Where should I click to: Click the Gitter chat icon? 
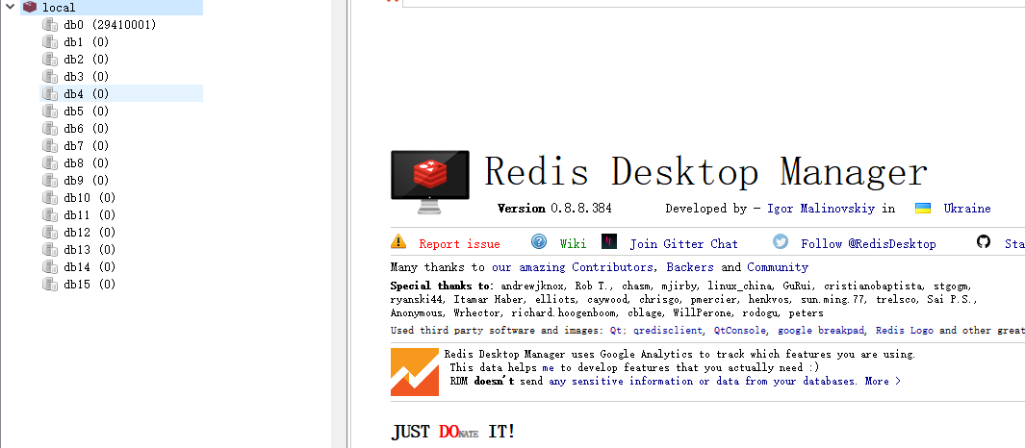click(x=609, y=241)
